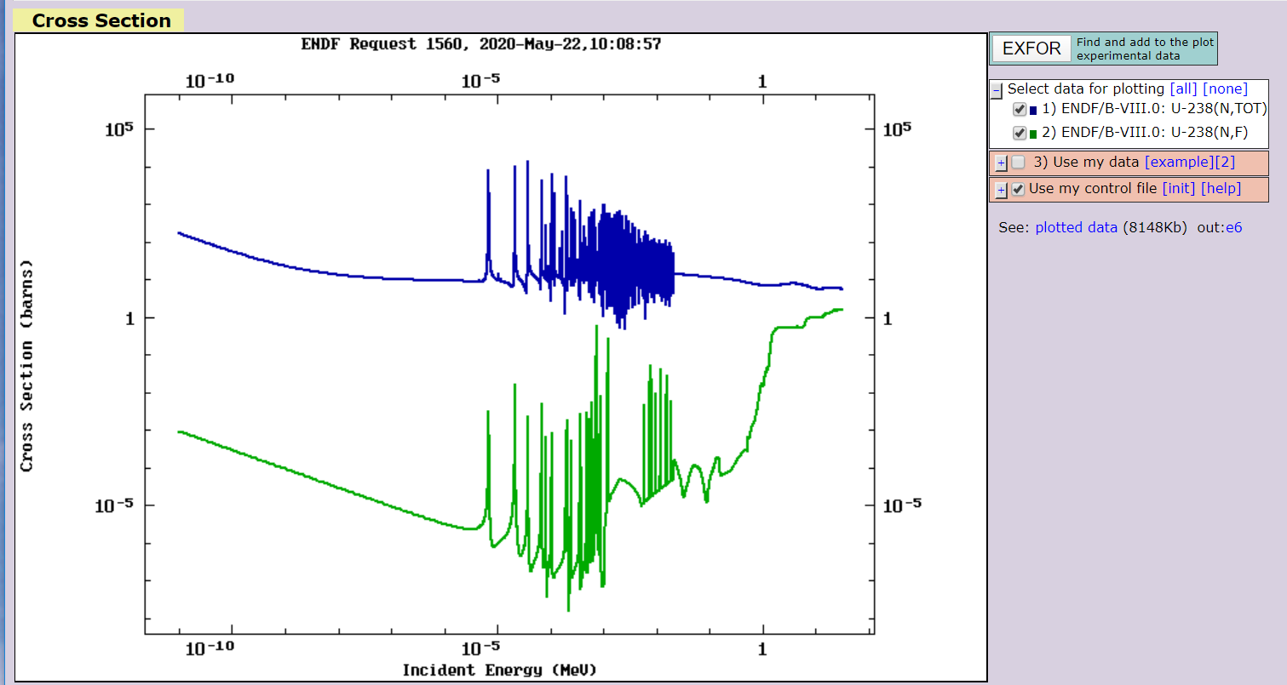1287x685 pixels.
Task: Open the [2] link next to example
Action: click(1225, 162)
